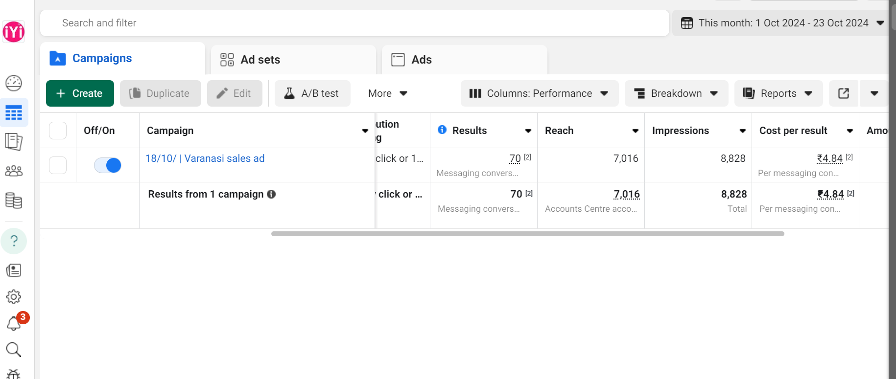Image resolution: width=896 pixels, height=379 pixels.
Task: Expand the Columns: Performance dropdown
Action: (x=539, y=93)
